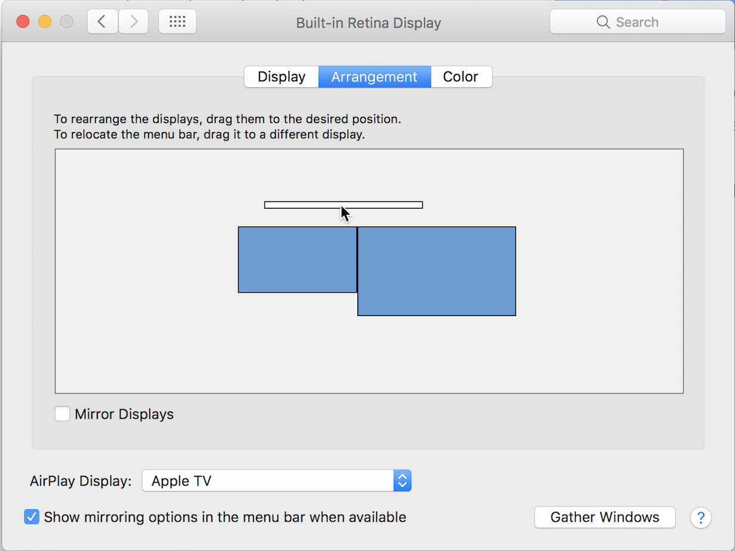The width and height of the screenshot is (735, 551).
Task: Click the Apple TV popup menu
Action: click(x=267, y=481)
